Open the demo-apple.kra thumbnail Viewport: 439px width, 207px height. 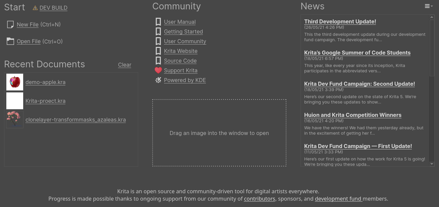pyautogui.click(x=15, y=82)
